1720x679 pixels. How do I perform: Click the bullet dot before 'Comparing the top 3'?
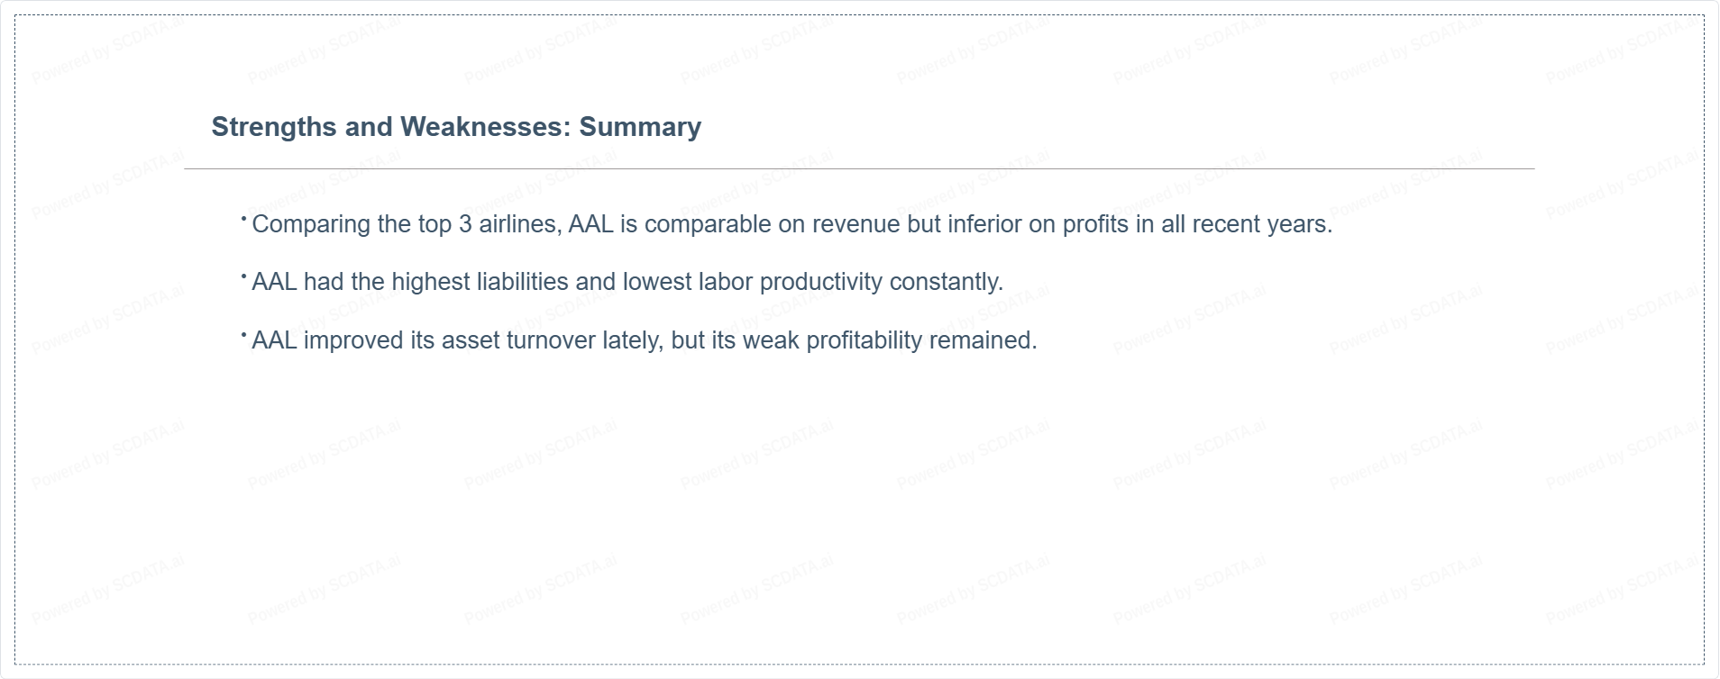244,219
